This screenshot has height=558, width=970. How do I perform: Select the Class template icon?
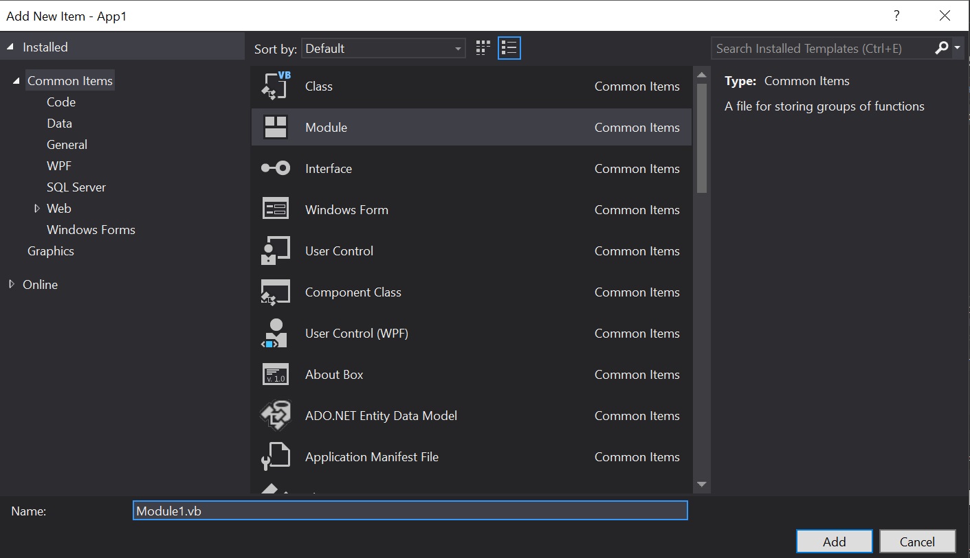(276, 86)
